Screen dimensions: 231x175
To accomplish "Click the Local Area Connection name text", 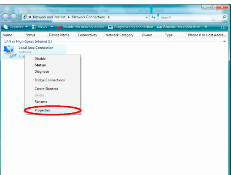I will coord(36,48).
